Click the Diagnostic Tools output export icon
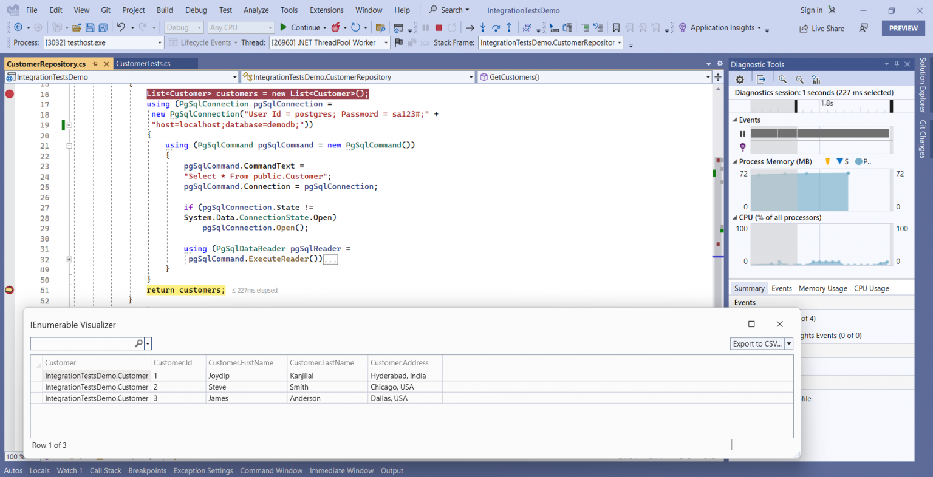The width and height of the screenshot is (933, 477). tap(761, 79)
